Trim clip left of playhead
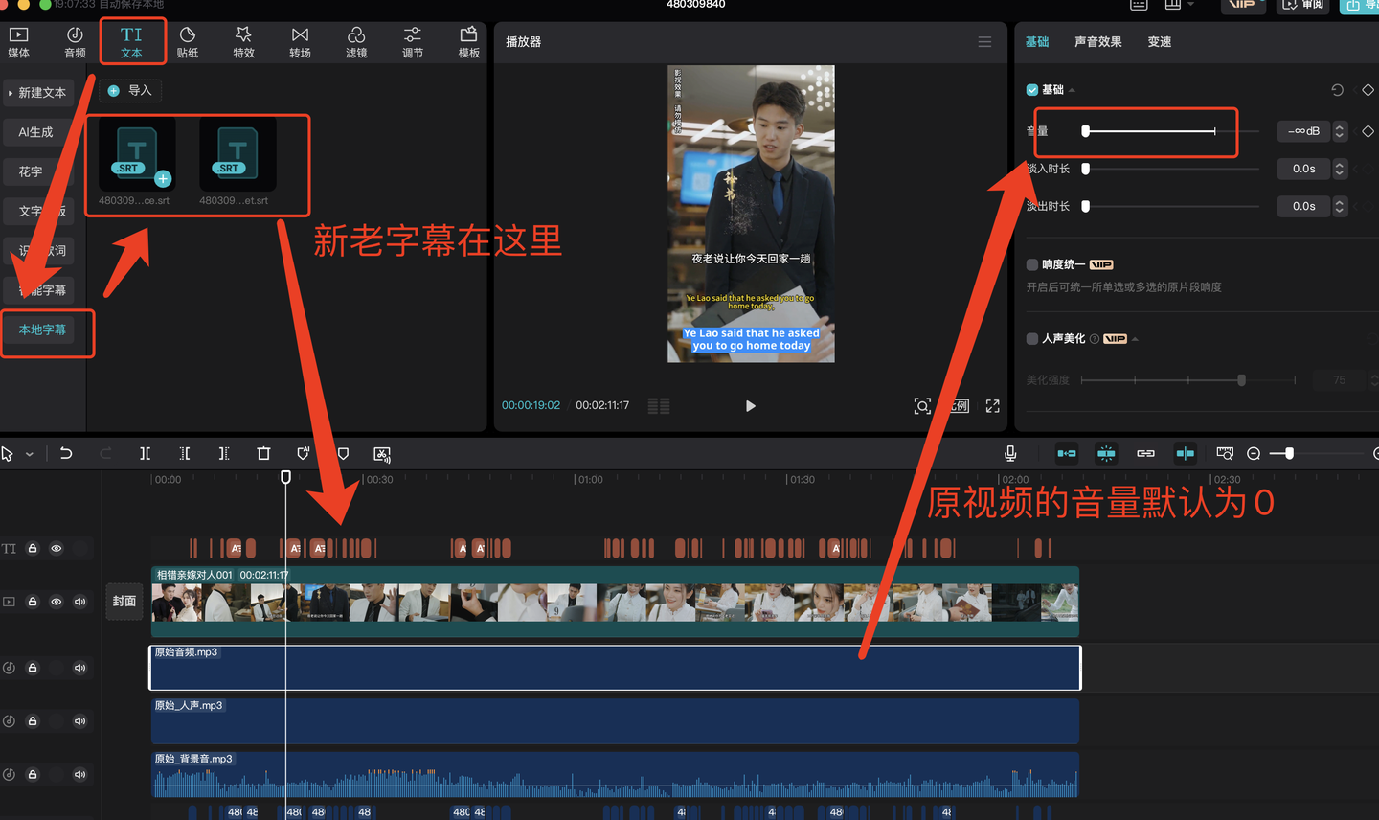 pos(185,453)
